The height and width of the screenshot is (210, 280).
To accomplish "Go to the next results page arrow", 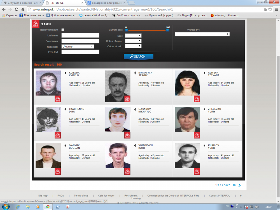I will pos(240,185).
